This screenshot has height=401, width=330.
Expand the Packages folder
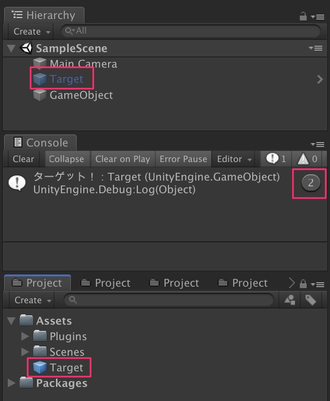point(11,383)
